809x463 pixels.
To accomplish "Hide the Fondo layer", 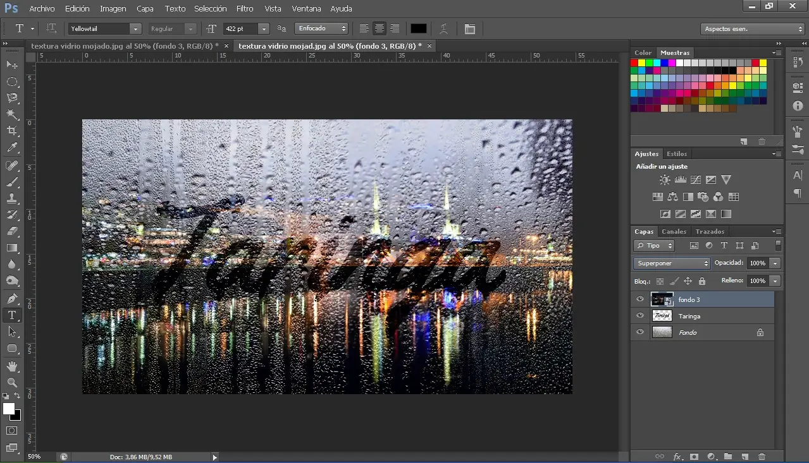I will [x=640, y=332].
